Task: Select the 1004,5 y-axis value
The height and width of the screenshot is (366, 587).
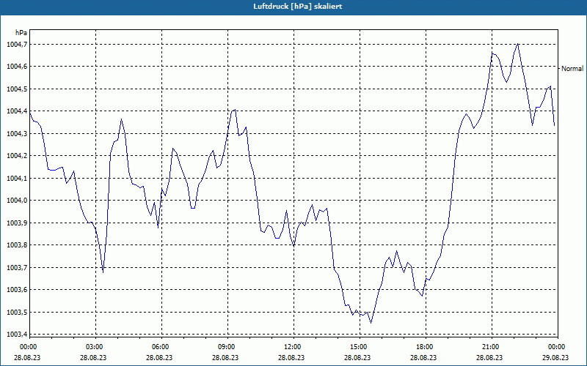Action: [17, 89]
